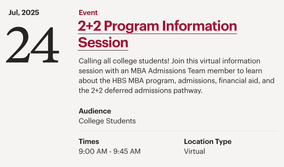Click the 9:45 AM end time
Viewport: 284px width, 167px height.
point(127,152)
